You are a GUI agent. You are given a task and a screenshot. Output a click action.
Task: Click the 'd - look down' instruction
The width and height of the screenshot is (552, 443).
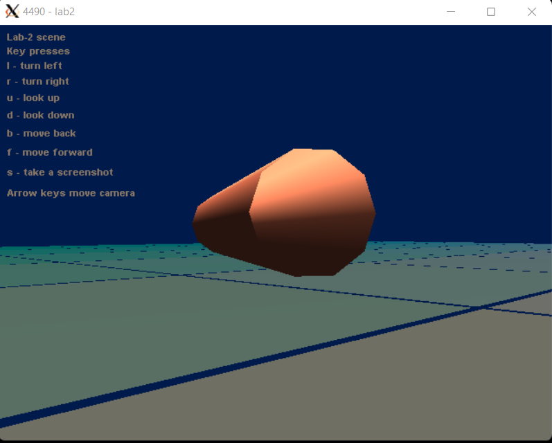tap(40, 115)
